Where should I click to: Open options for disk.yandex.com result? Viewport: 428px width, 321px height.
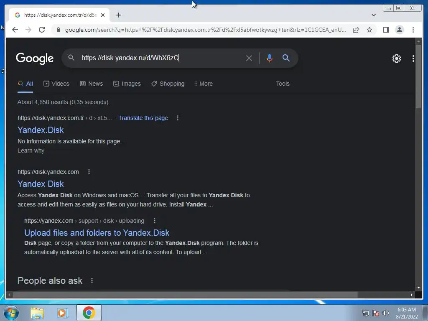tap(89, 172)
